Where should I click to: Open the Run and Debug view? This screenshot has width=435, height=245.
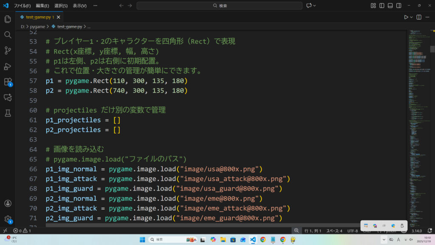8,66
